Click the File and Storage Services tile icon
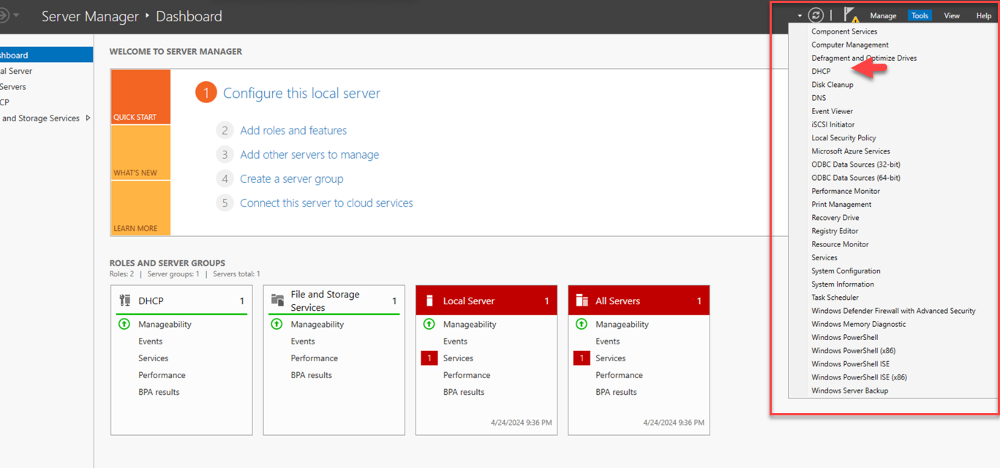This screenshot has height=468, width=1000. coord(277,301)
